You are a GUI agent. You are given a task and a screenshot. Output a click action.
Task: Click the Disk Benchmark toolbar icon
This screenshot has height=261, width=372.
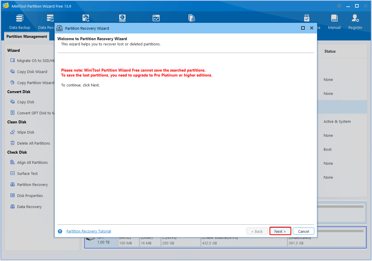pyautogui.click(x=122, y=18)
